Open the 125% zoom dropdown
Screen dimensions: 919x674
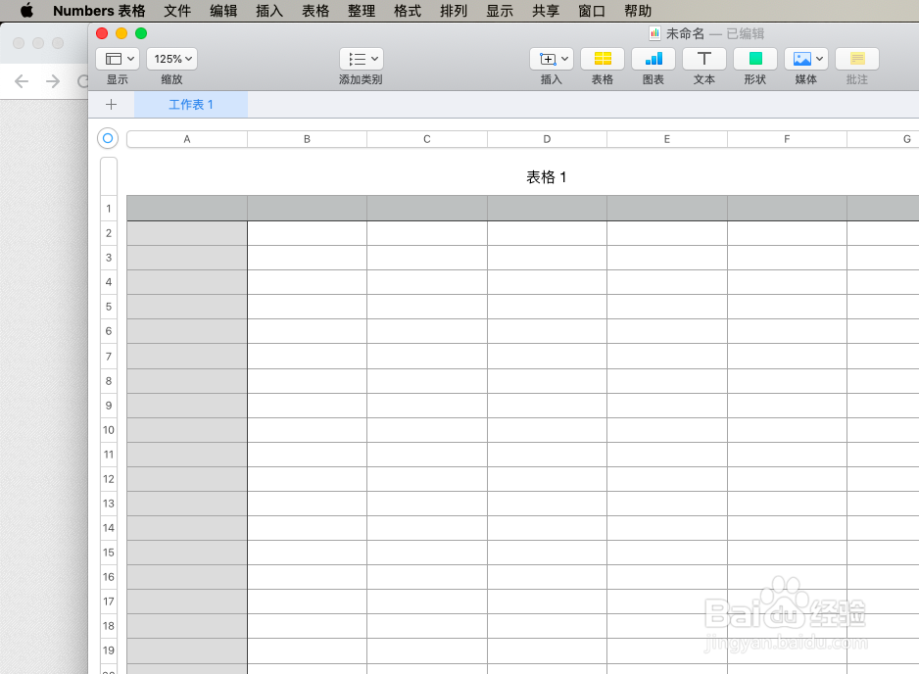(171, 59)
